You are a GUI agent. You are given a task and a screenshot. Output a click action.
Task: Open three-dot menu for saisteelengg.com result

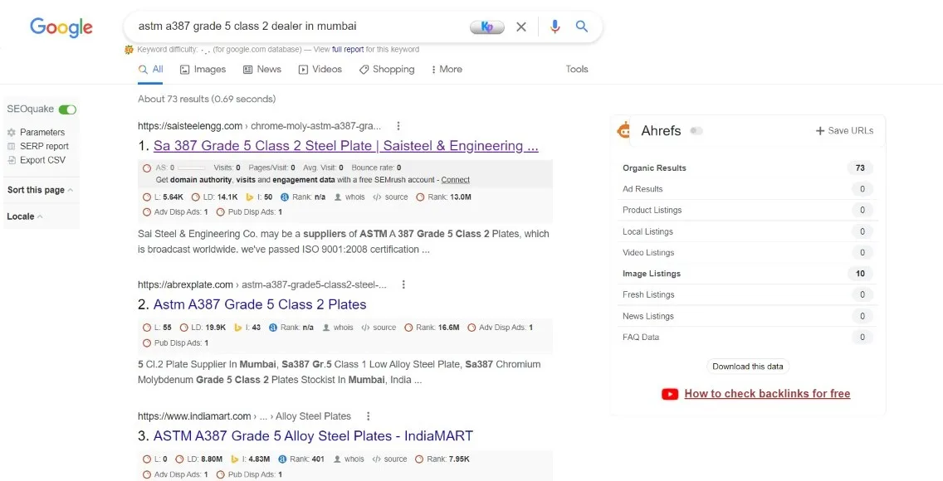click(x=398, y=126)
